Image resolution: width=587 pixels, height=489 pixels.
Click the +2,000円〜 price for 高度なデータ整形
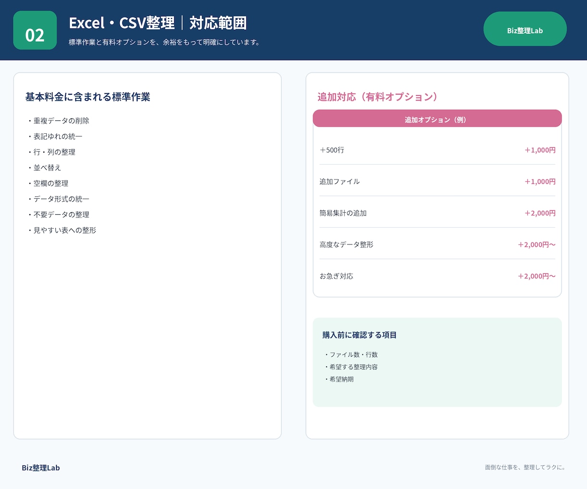tap(536, 244)
